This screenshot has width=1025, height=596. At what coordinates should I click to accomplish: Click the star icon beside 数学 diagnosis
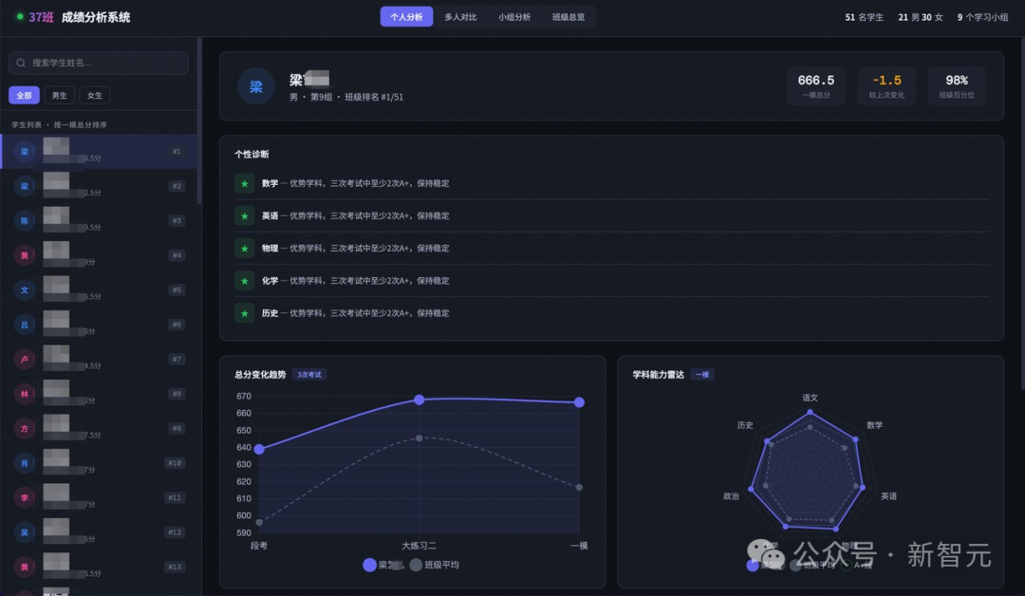tap(244, 183)
